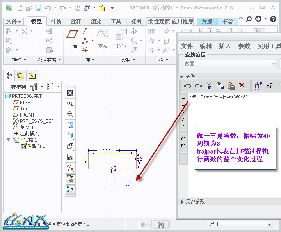Open the 参数 menu in relations dialog

pyautogui.click(x=244, y=46)
